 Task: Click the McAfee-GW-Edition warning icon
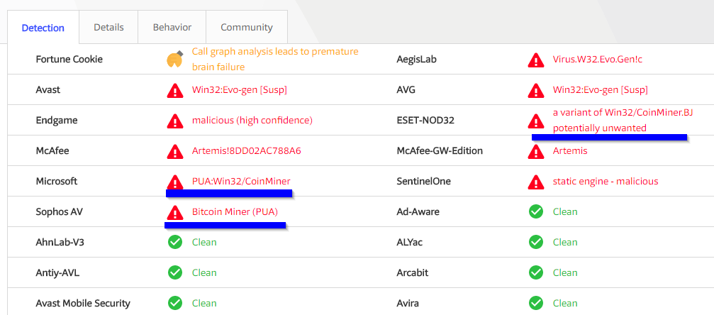point(536,151)
